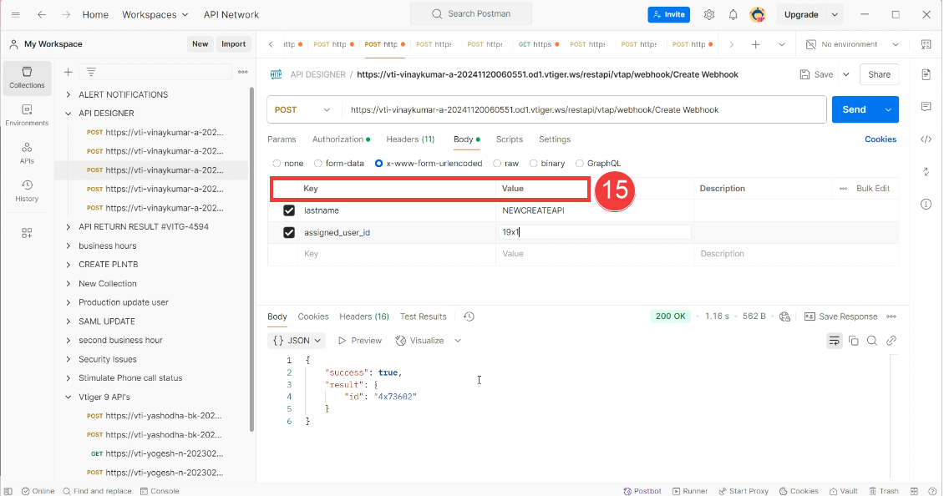Switch to the Headers (11) request tab
944x496 pixels.
pos(410,139)
